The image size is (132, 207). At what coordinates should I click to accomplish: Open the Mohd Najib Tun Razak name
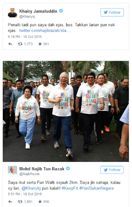pyautogui.click(x=42, y=169)
